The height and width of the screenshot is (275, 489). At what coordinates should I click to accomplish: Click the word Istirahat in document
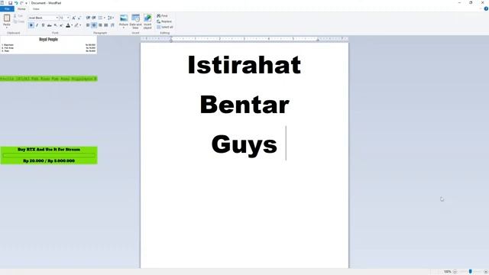[244, 65]
